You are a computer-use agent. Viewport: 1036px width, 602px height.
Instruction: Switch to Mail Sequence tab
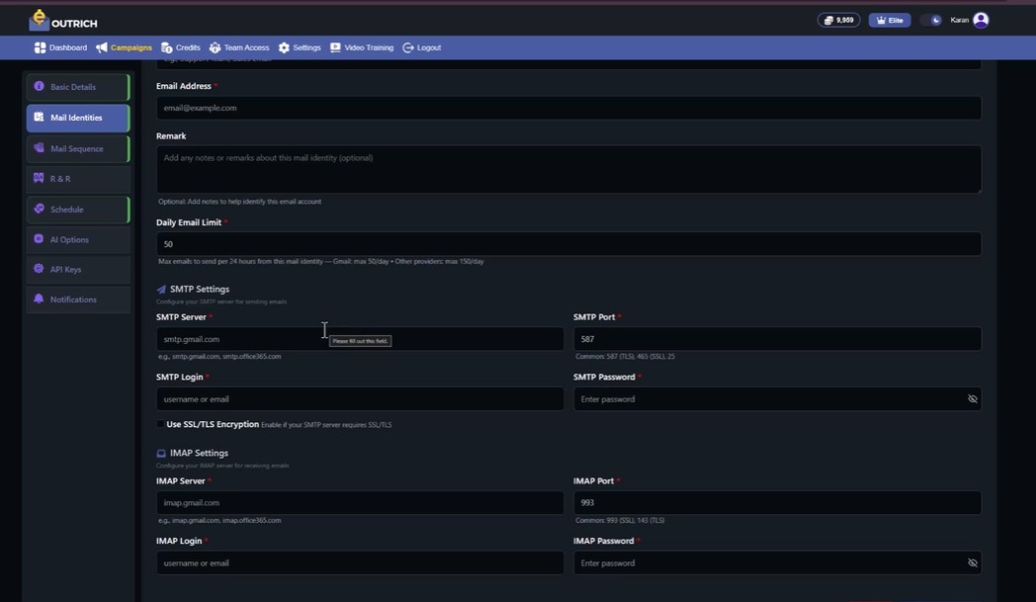pos(78,148)
